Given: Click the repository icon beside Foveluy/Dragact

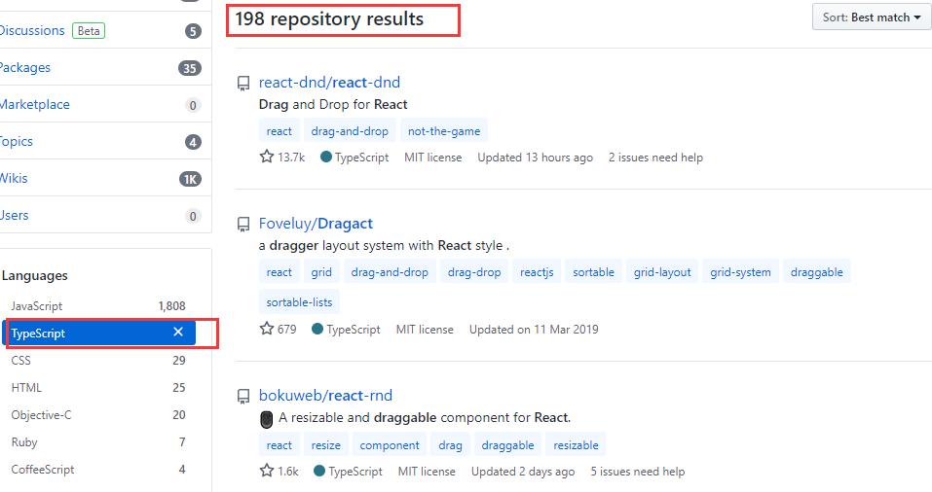Looking at the screenshot, I should coord(243,225).
